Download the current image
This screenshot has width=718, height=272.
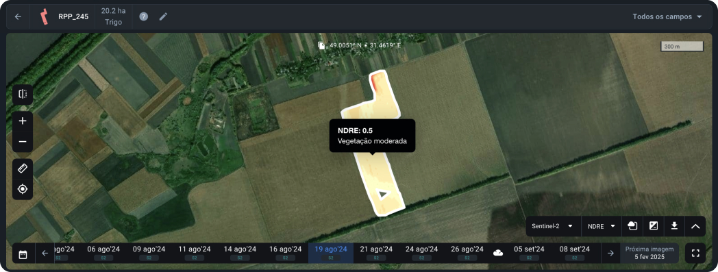tap(674, 226)
